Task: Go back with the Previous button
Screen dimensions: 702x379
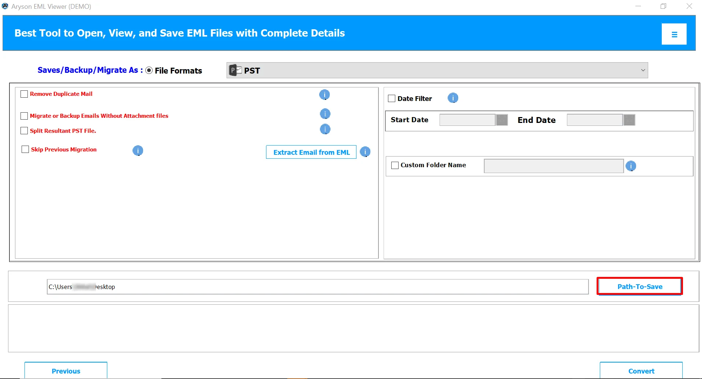Action: click(x=66, y=371)
